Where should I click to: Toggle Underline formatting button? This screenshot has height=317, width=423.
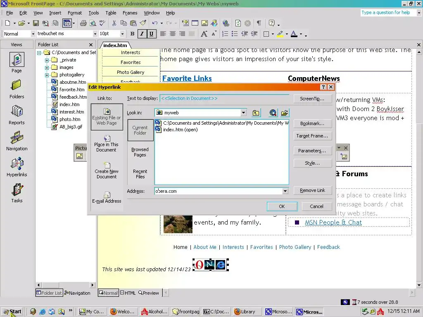151,34
